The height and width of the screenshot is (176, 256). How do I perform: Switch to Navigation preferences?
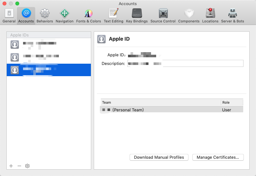65,16
